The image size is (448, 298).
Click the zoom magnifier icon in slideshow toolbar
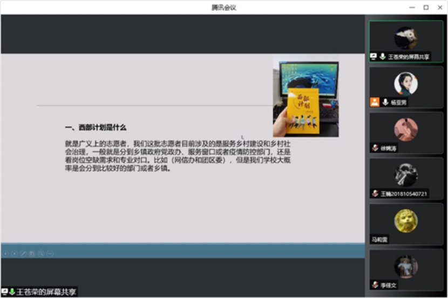coord(41,253)
